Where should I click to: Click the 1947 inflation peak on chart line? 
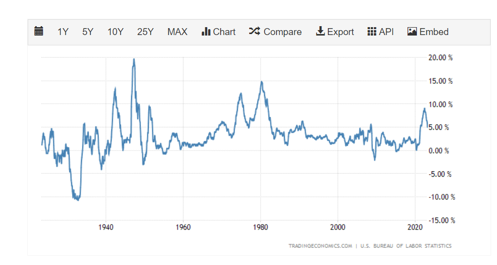point(134,59)
